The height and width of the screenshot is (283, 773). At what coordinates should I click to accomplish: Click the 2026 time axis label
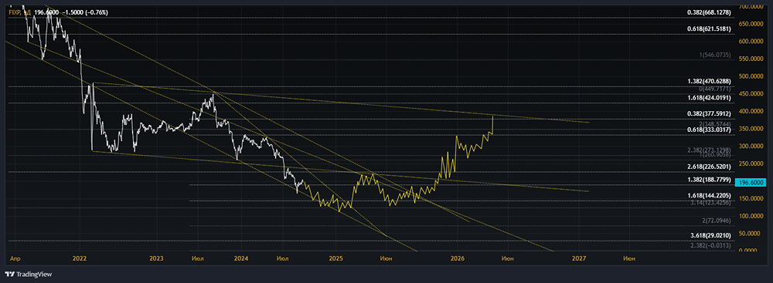(x=458, y=258)
